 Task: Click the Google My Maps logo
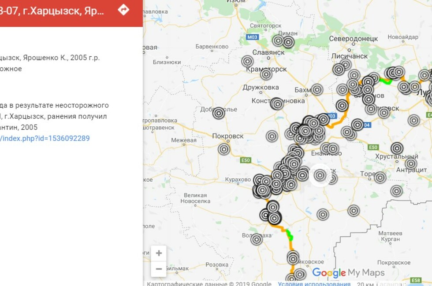348,273
